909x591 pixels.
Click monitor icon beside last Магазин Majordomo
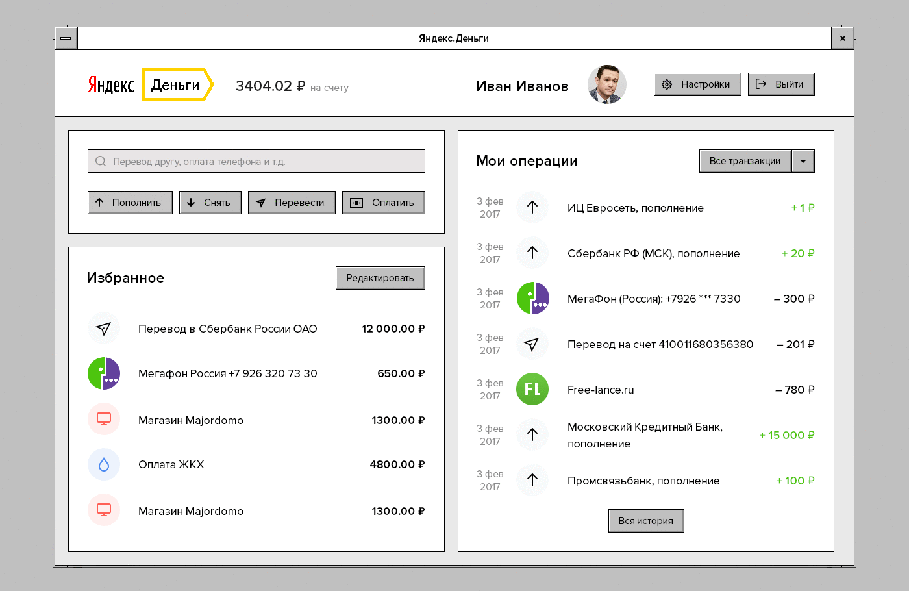pyautogui.click(x=104, y=510)
